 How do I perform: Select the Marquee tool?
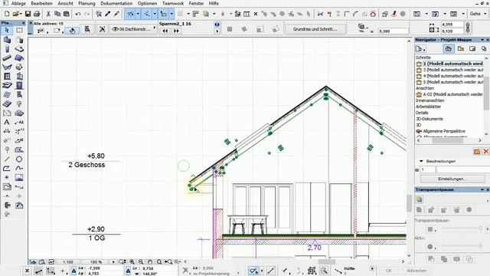point(19,31)
